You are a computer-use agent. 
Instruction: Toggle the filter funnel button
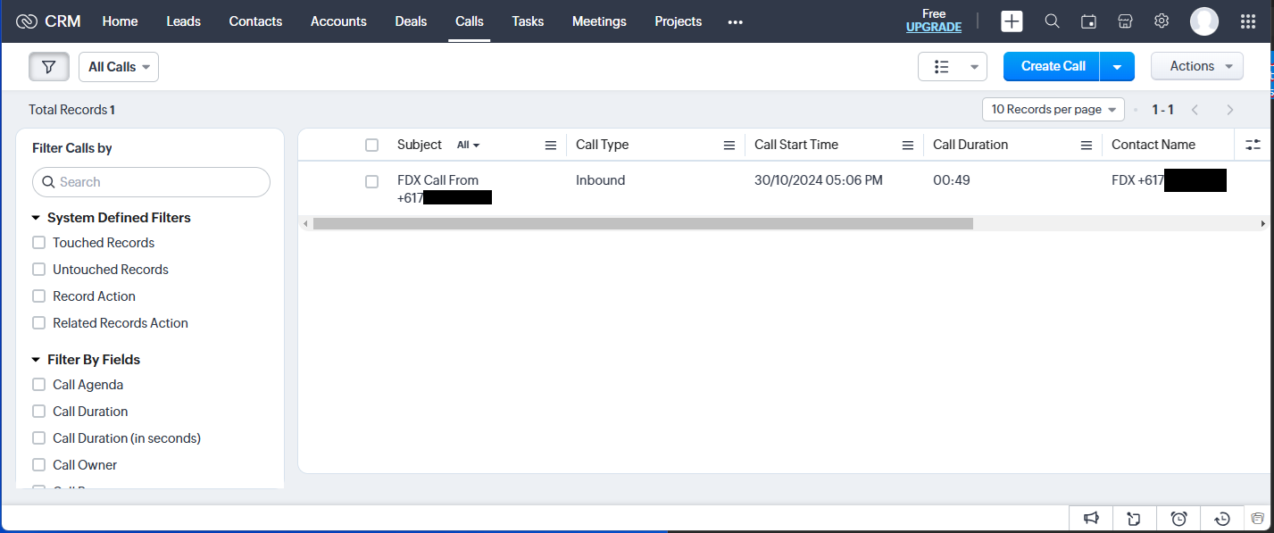(x=49, y=67)
